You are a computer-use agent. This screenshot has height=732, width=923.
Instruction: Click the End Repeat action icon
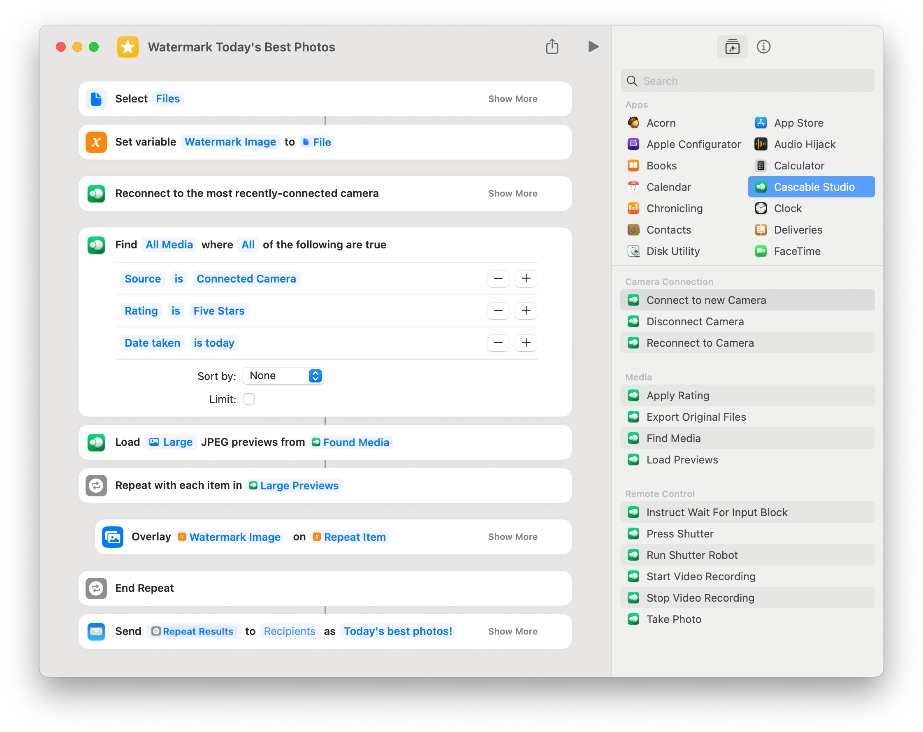click(96, 588)
